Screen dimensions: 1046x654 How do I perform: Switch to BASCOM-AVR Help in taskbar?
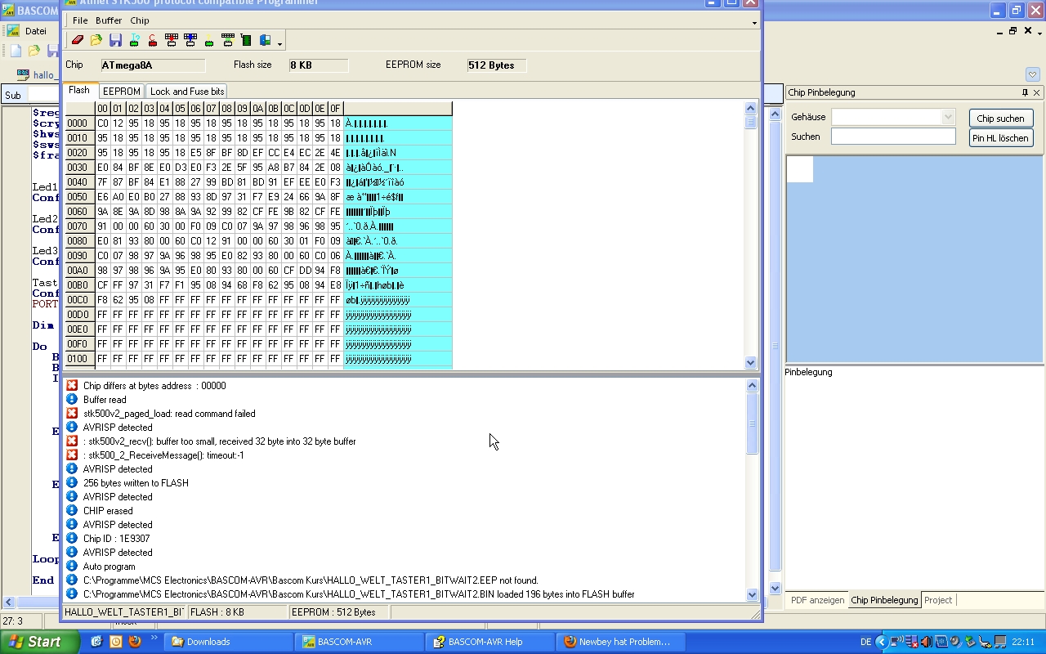490,642
